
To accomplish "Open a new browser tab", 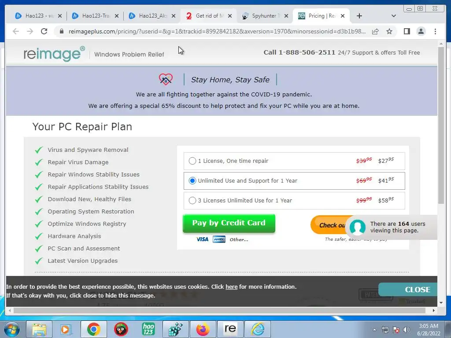I will [x=359, y=16].
